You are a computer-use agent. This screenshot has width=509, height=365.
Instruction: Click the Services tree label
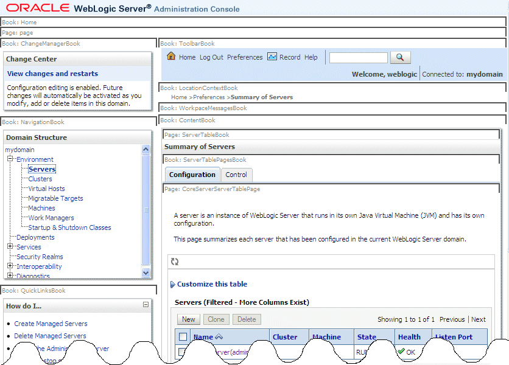(x=29, y=247)
